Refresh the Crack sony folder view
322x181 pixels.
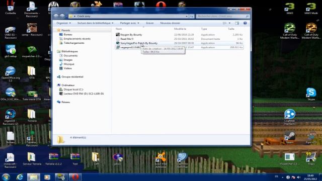tap(191, 16)
